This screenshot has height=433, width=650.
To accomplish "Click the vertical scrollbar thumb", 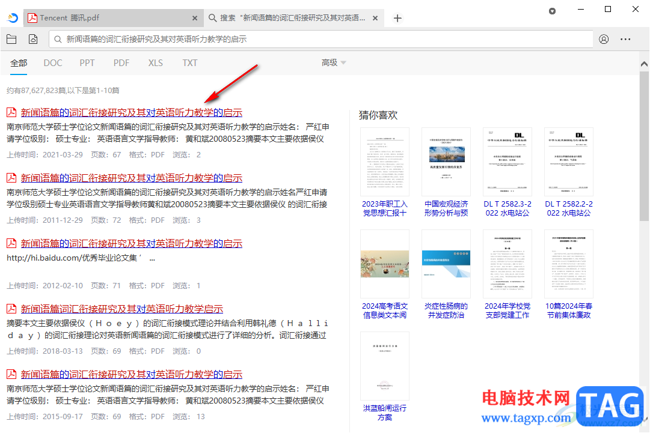I will click(644, 146).
